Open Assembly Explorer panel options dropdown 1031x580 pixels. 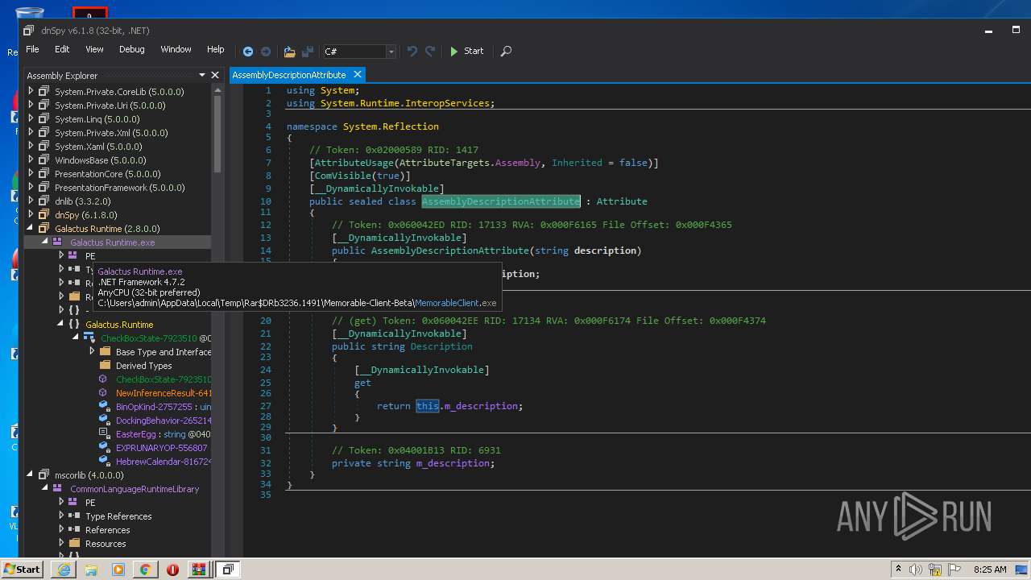point(201,75)
